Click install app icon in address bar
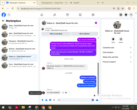This screenshot has height=110, width=137. 118,9
